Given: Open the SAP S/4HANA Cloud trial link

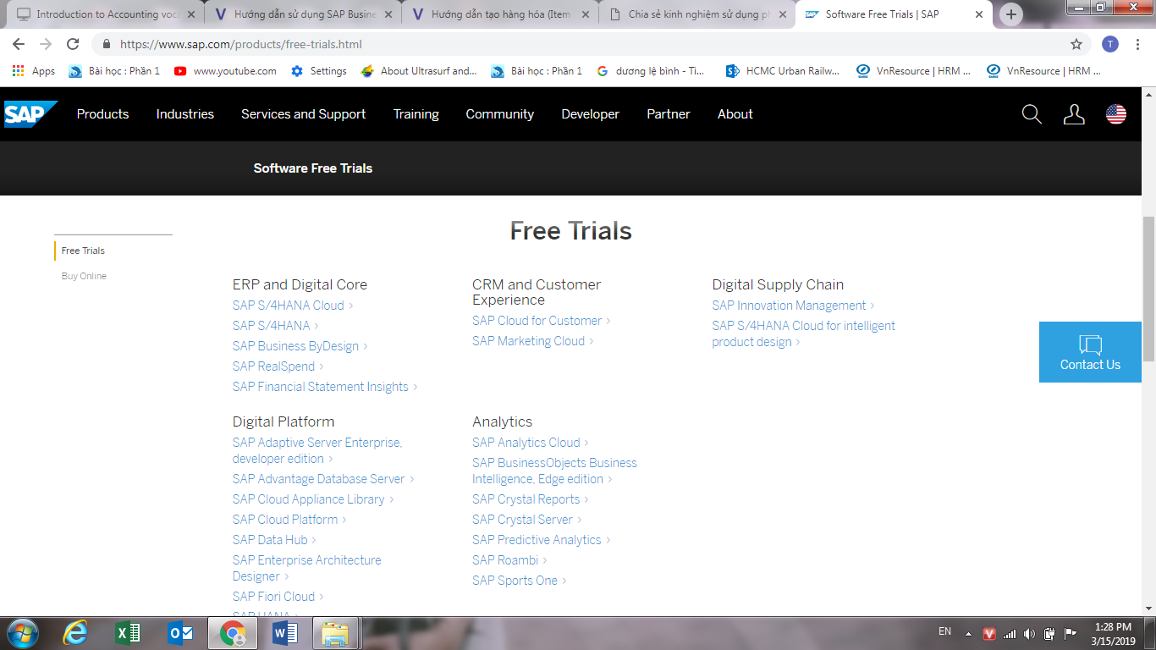Looking at the screenshot, I should click(288, 306).
